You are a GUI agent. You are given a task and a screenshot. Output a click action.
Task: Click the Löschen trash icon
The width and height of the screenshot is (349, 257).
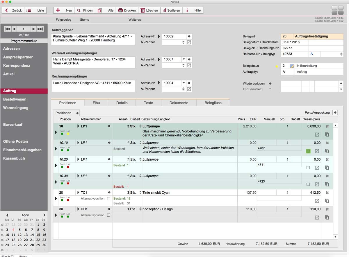(x=143, y=10)
